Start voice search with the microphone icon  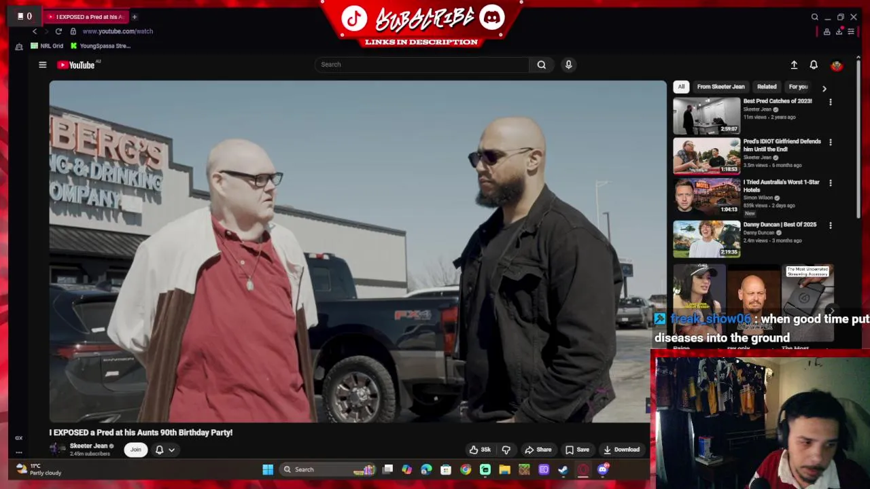[569, 65]
